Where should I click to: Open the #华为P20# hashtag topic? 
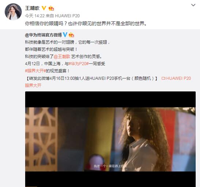(x=79, y=64)
